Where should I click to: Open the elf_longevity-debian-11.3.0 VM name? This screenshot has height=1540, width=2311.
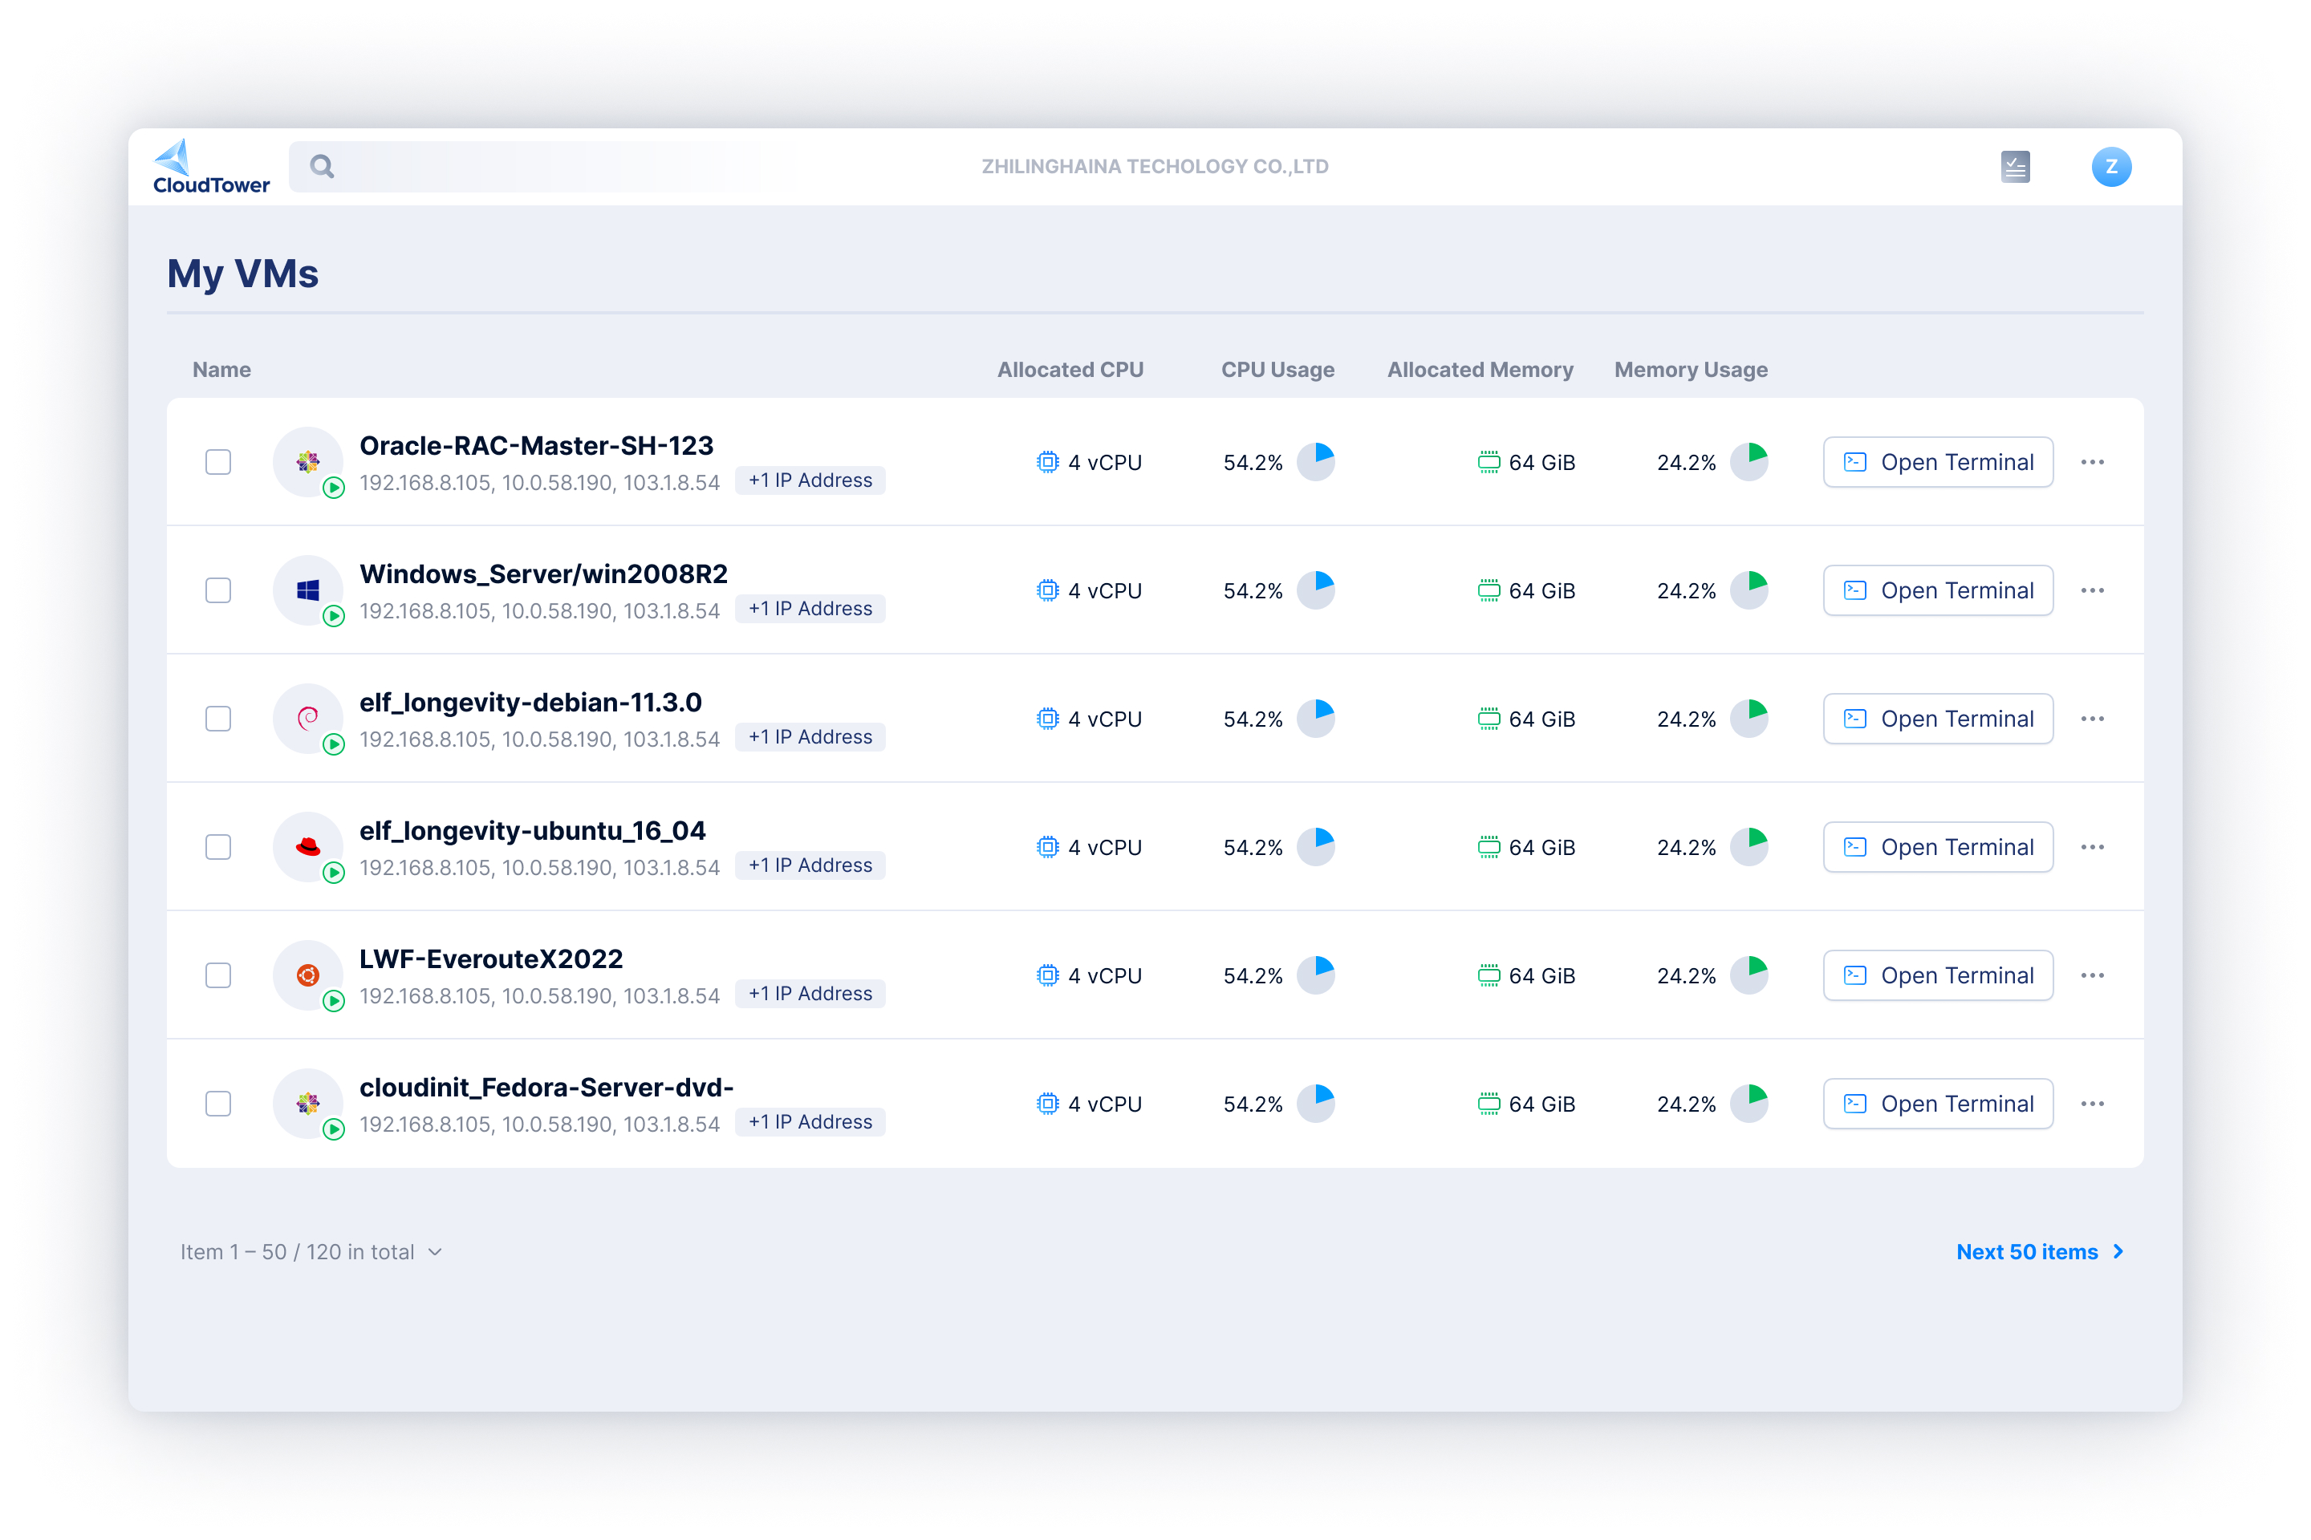530,703
